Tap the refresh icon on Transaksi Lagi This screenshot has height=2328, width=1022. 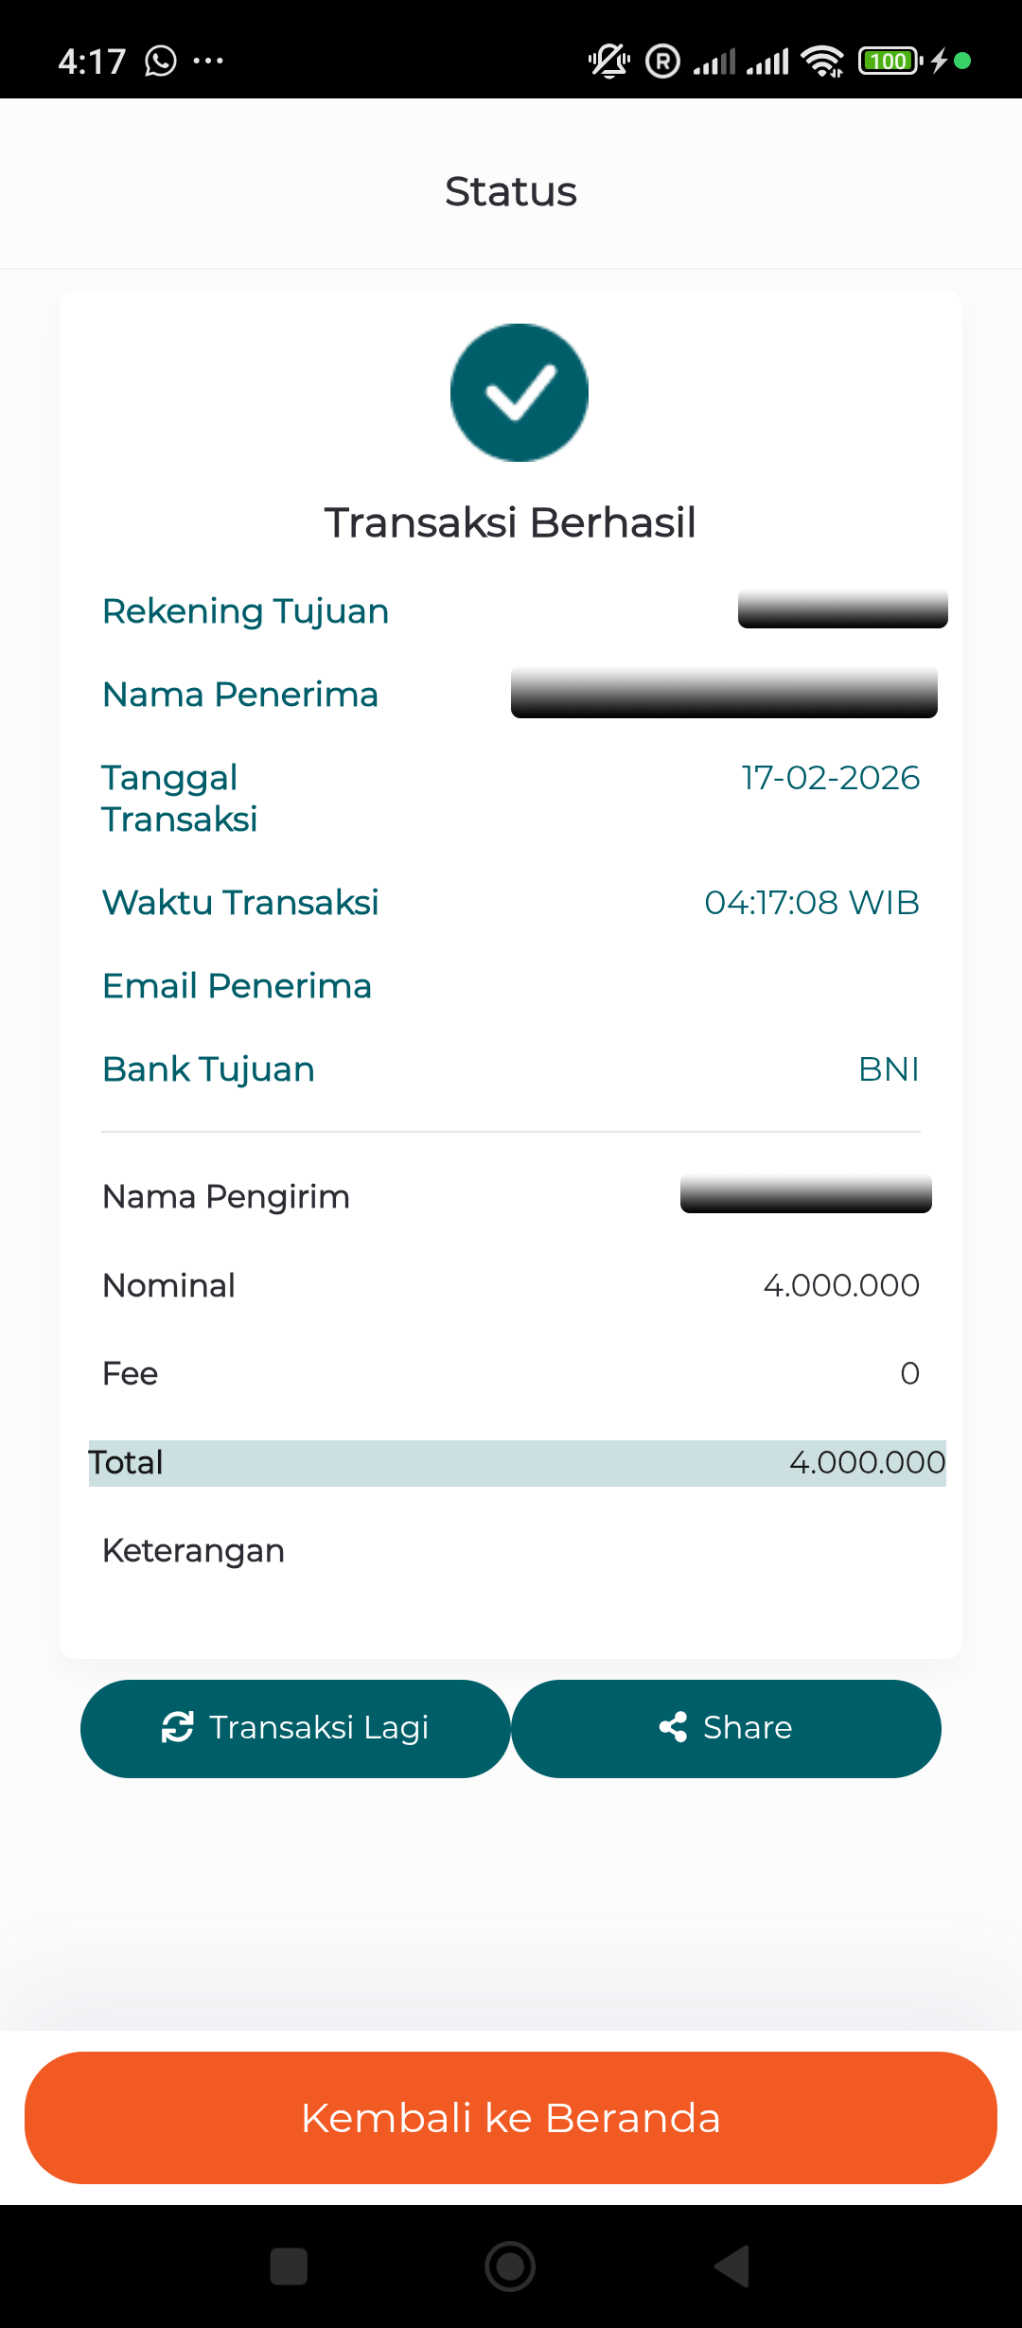click(x=178, y=1727)
